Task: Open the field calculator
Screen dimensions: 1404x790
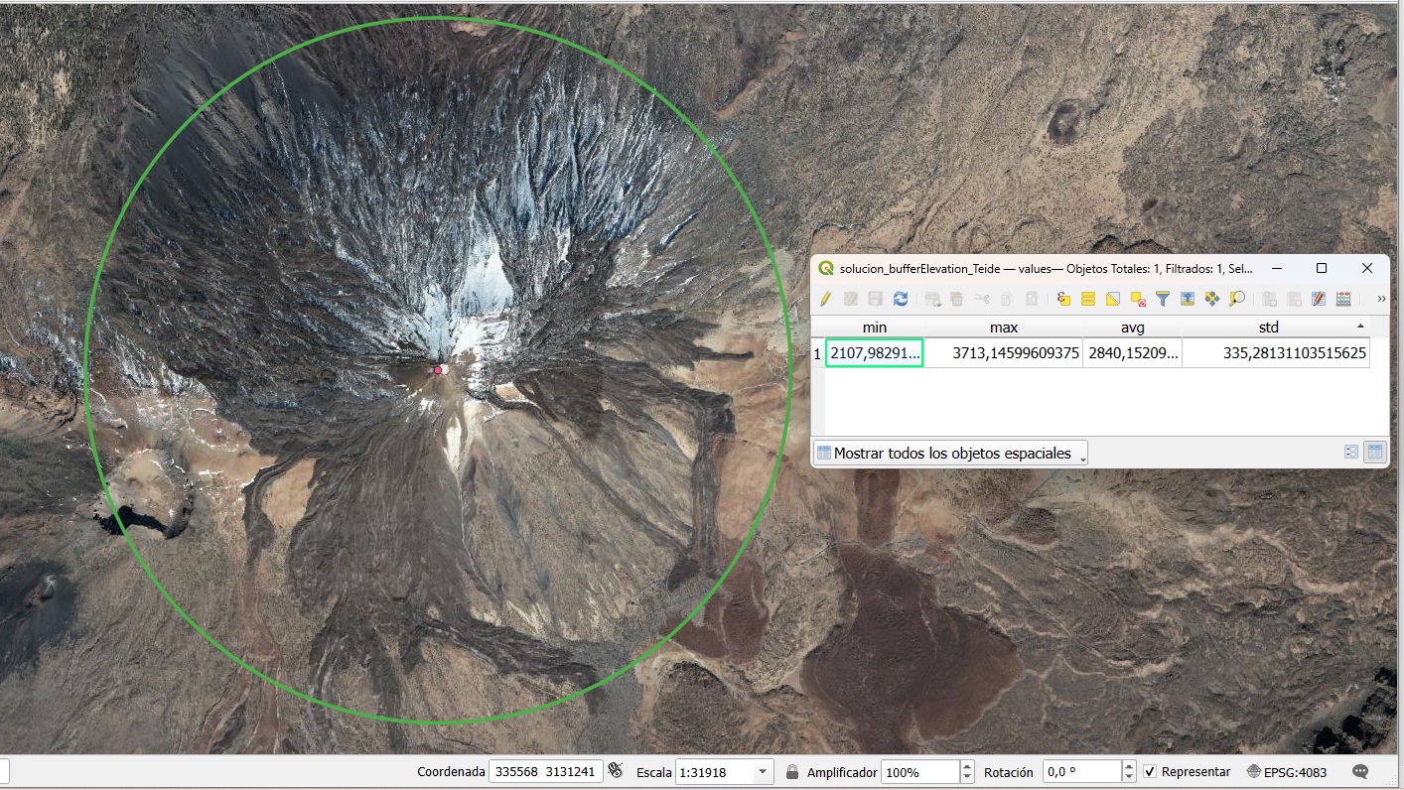Action: pyautogui.click(x=1319, y=299)
